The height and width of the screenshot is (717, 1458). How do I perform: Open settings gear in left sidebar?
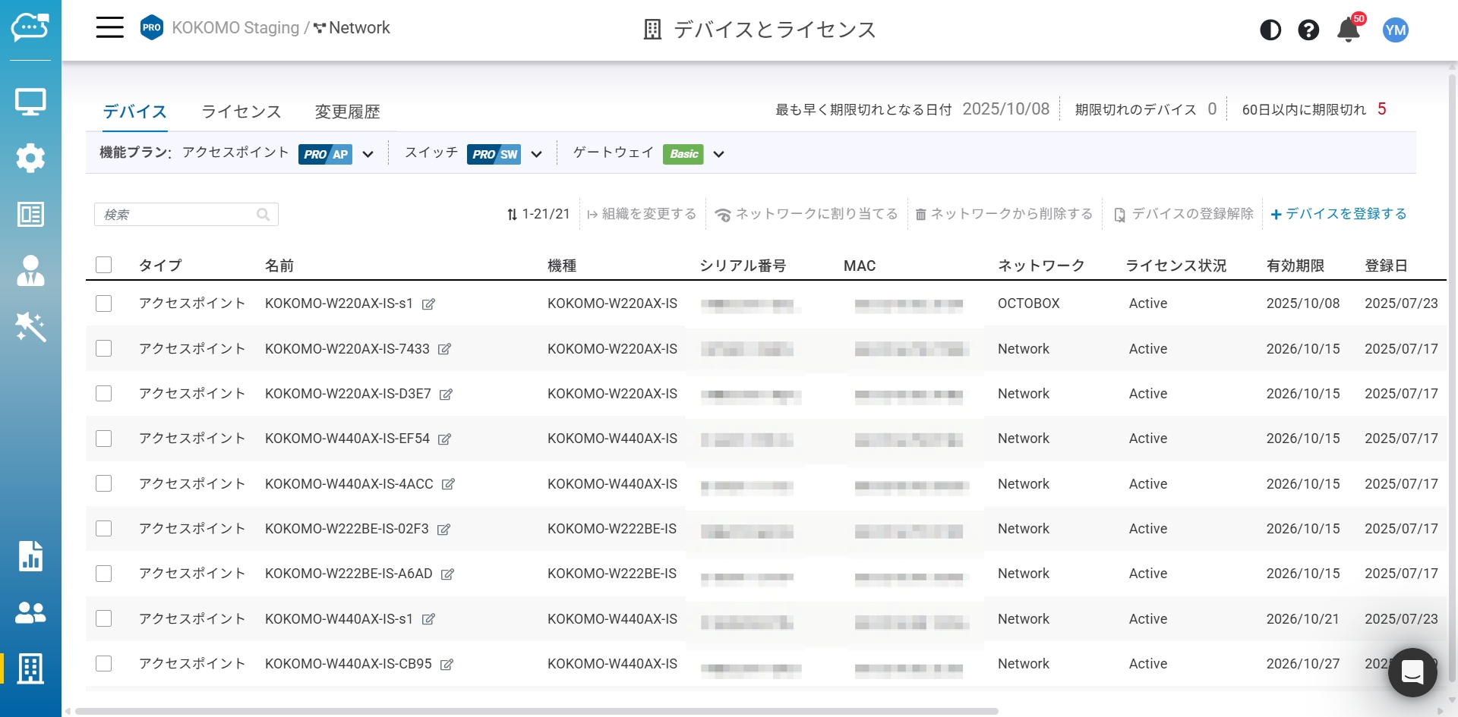point(30,158)
